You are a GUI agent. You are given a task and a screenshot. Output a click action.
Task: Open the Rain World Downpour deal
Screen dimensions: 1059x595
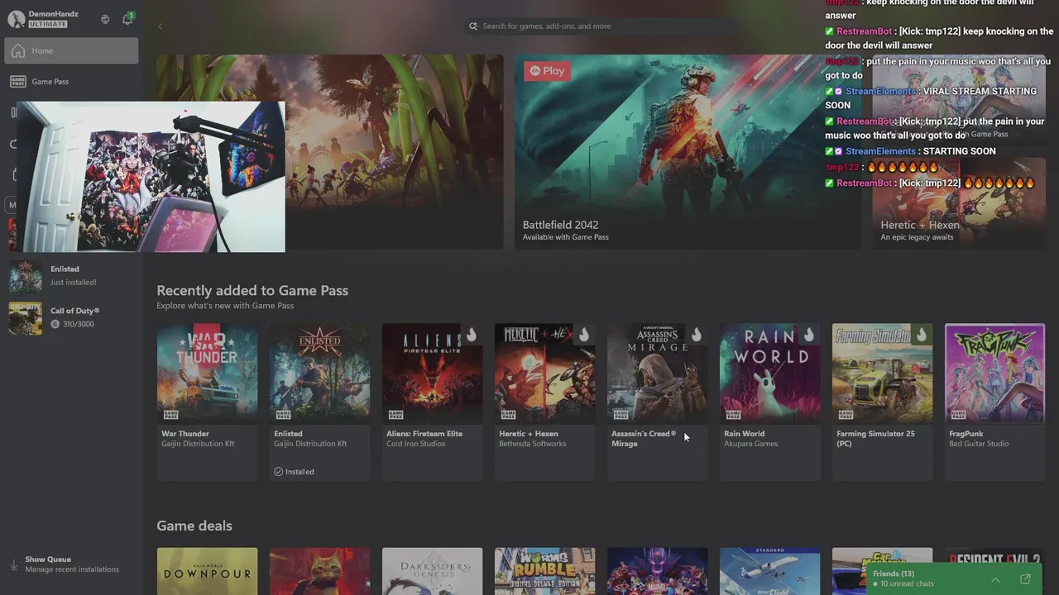tap(207, 571)
